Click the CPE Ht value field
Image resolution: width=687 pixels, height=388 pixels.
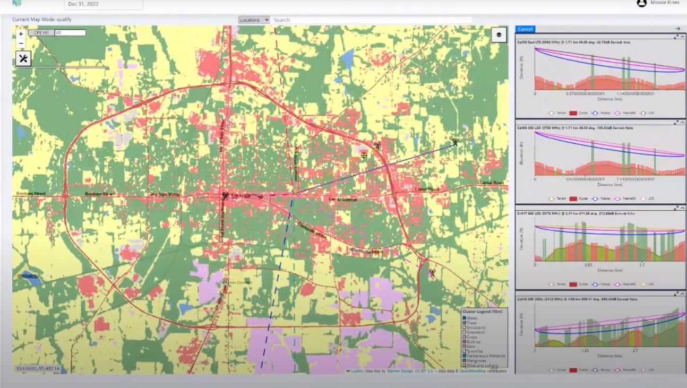click(70, 33)
